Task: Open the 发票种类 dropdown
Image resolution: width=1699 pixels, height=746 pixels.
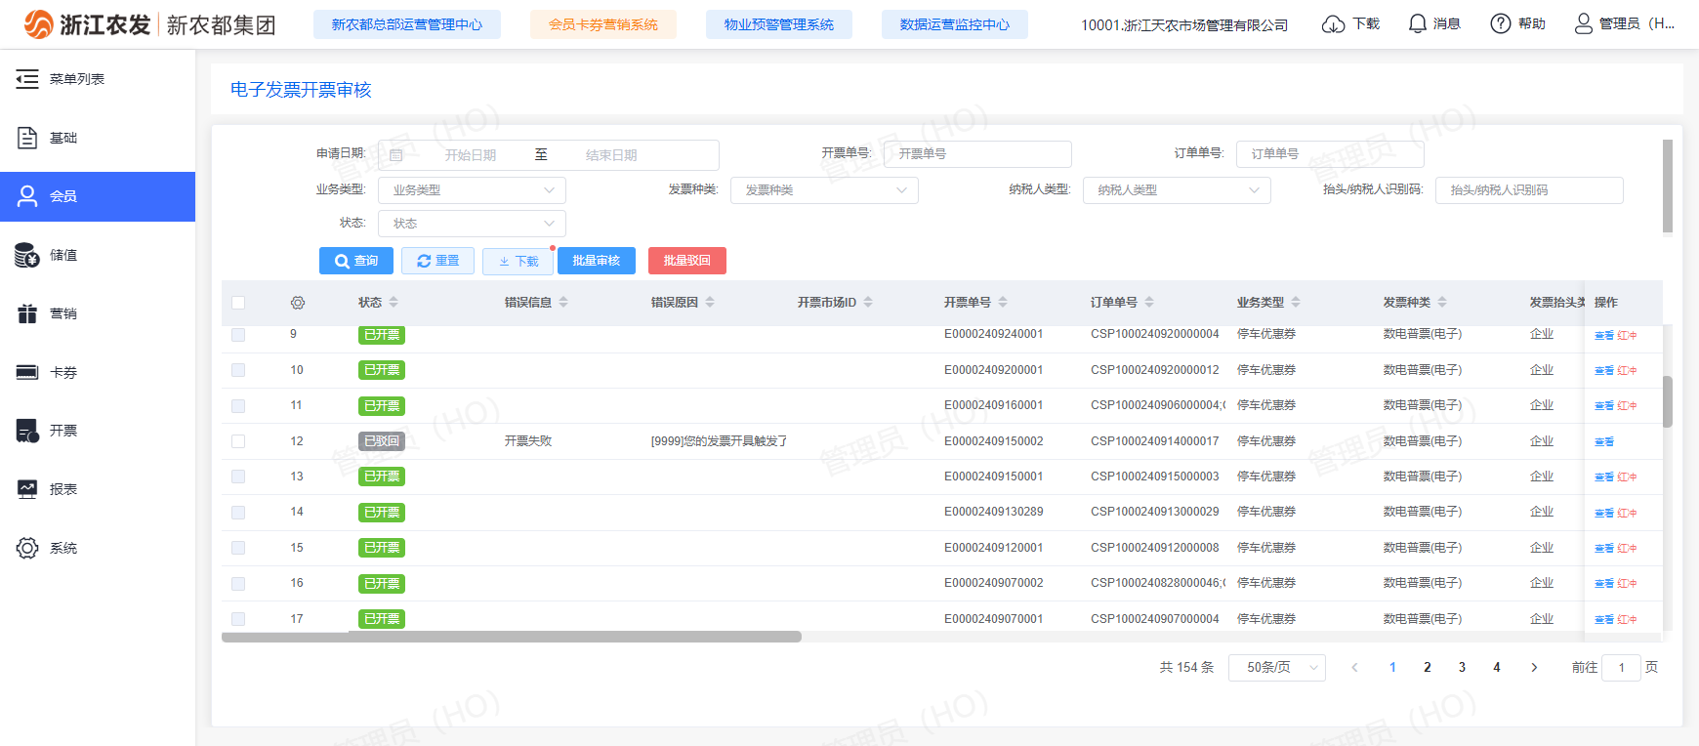Action: click(x=823, y=190)
